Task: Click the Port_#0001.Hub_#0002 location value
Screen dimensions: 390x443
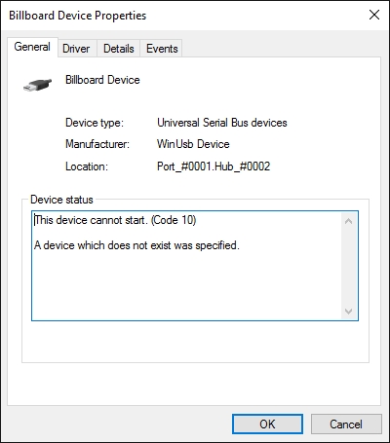Action: click(214, 166)
